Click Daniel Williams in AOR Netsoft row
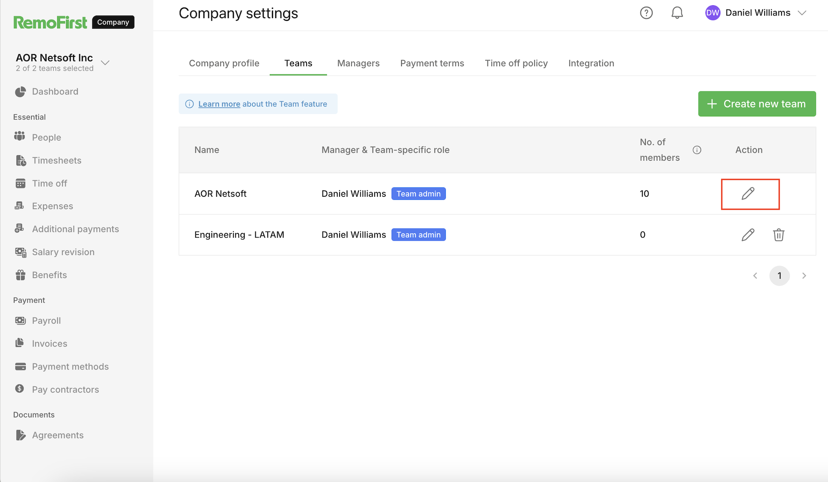Viewport: 828px width, 482px height. pyautogui.click(x=354, y=193)
